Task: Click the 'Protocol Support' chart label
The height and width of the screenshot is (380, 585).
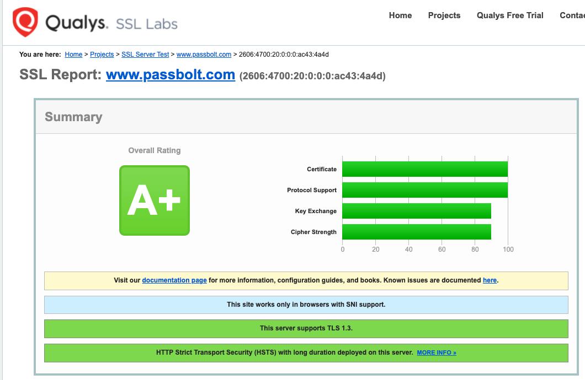Action: [311, 190]
